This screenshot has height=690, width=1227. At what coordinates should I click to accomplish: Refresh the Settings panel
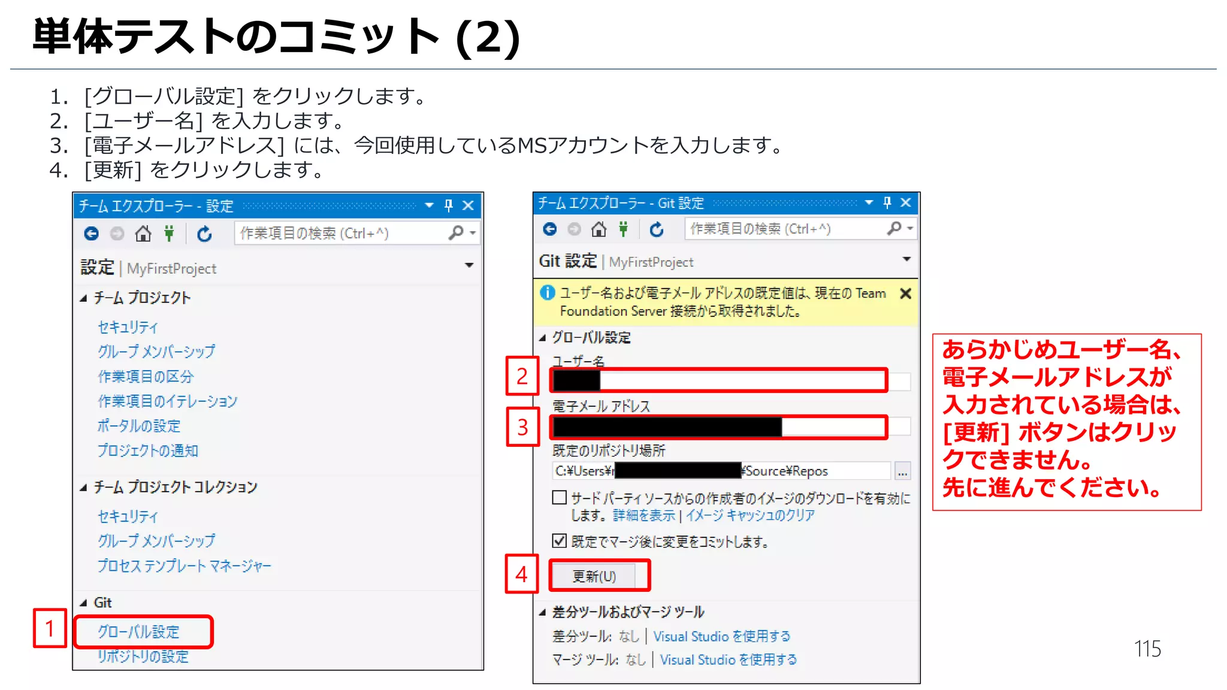coord(204,234)
